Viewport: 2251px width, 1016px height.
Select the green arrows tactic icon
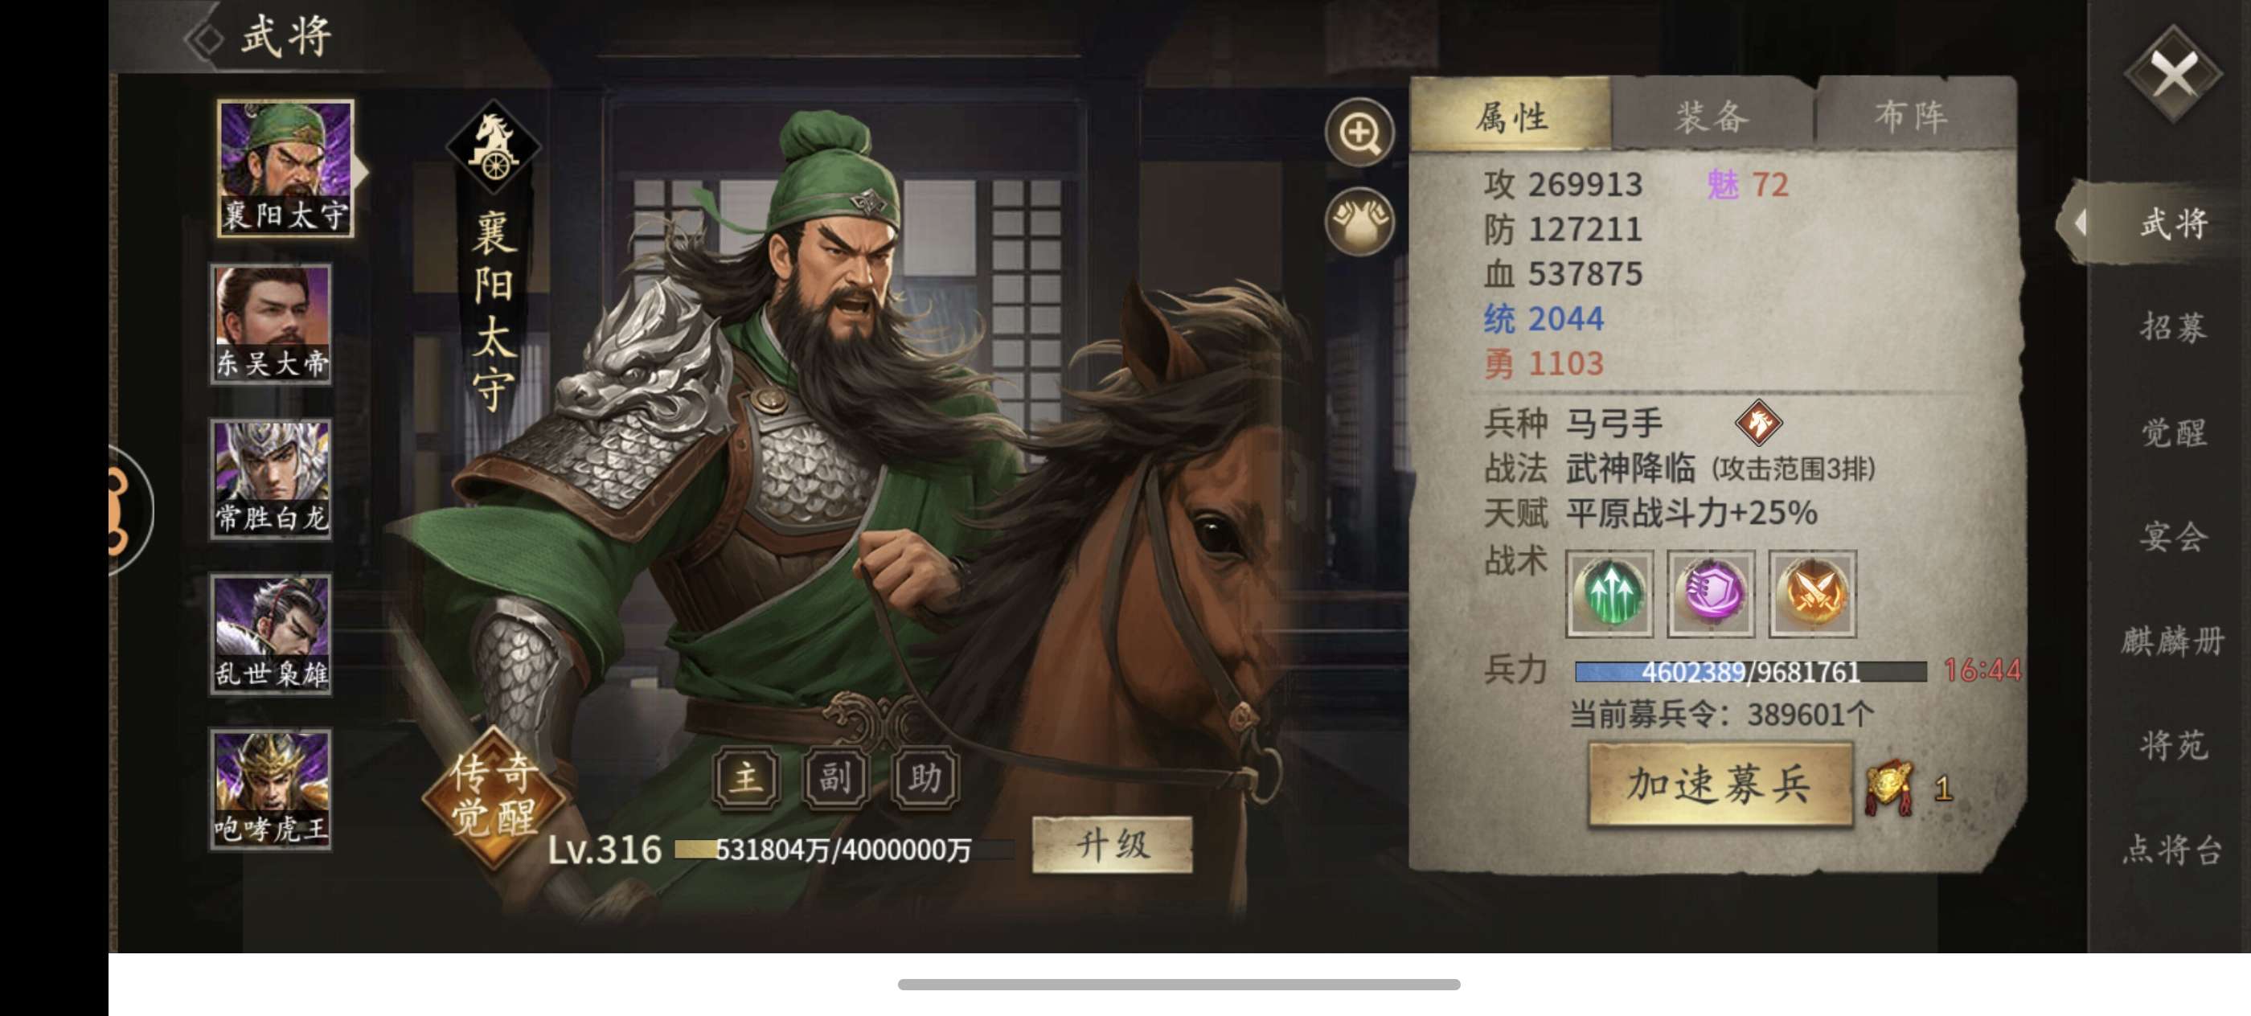pyautogui.click(x=1609, y=593)
